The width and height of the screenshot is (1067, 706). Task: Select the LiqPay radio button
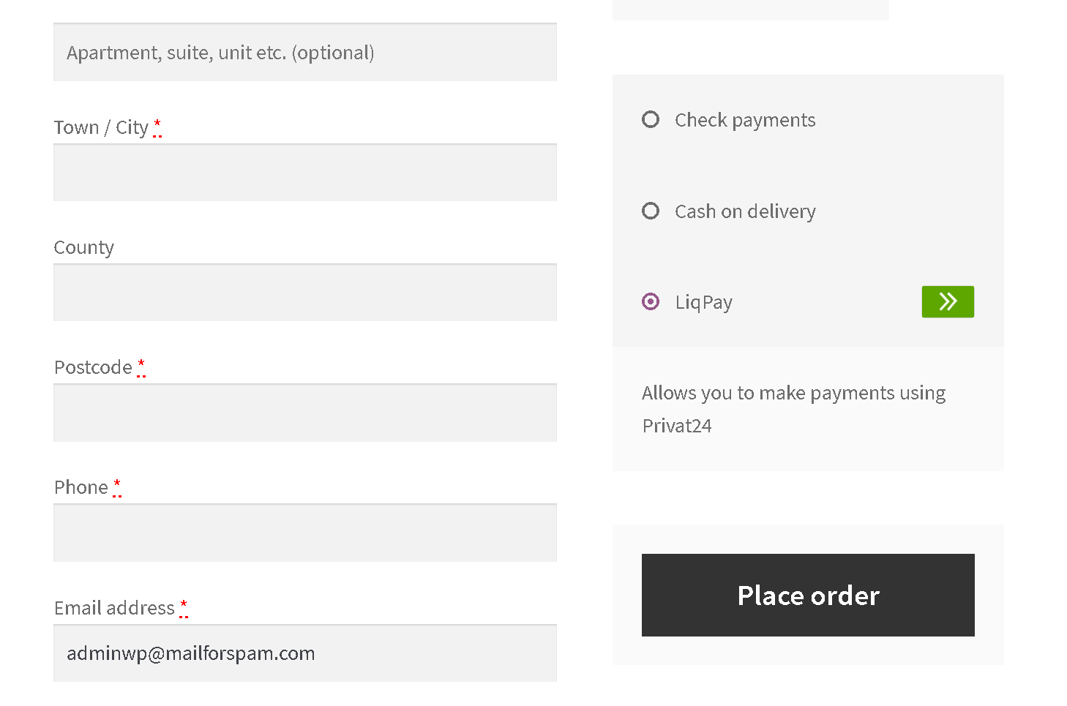pos(651,301)
